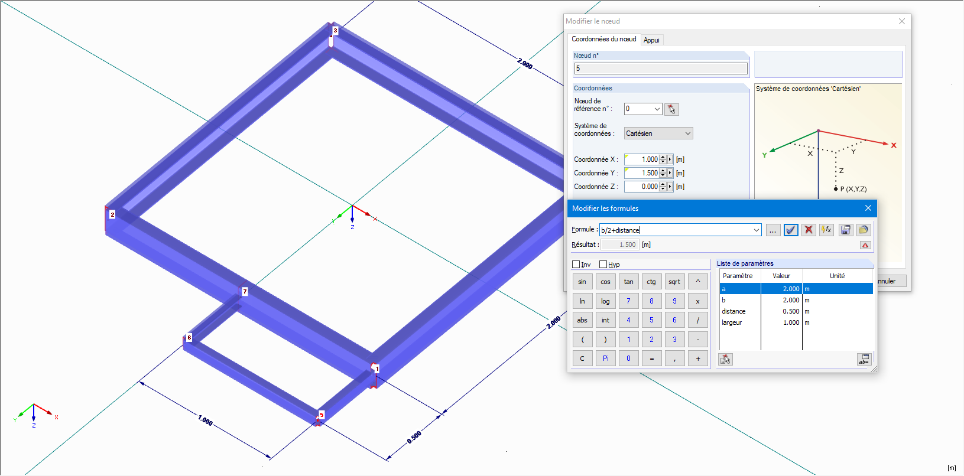Click the Unité column header

(838, 276)
